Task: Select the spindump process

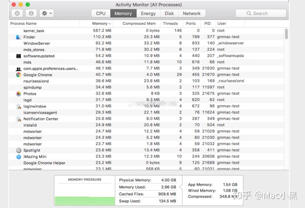Action: pyautogui.click(x=146, y=87)
